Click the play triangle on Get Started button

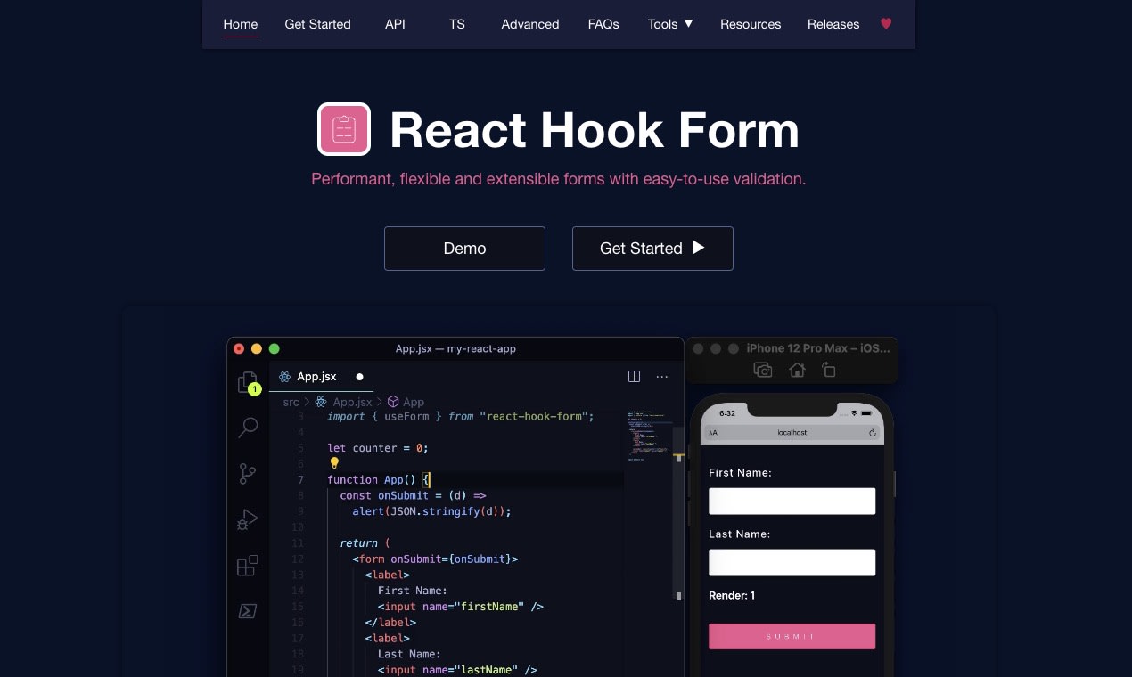click(x=698, y=248)
